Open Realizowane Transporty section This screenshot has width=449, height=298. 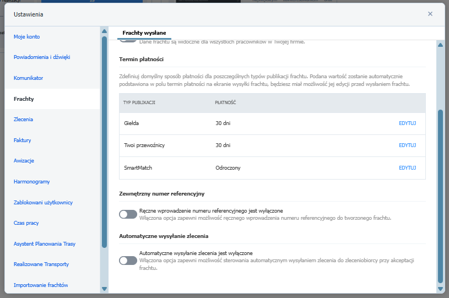tap(41, 264)
